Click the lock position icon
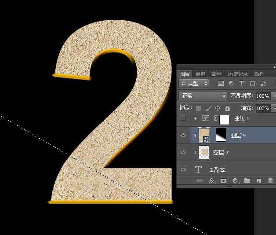Screen dimensions: 276x235 (218, 108)
